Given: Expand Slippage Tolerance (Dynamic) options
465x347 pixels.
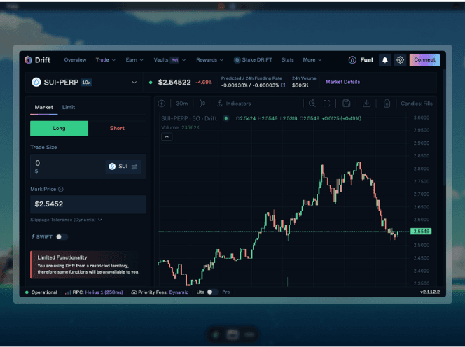Looking at the screenshot, I should pyautogui.click(x=66, y=220).
